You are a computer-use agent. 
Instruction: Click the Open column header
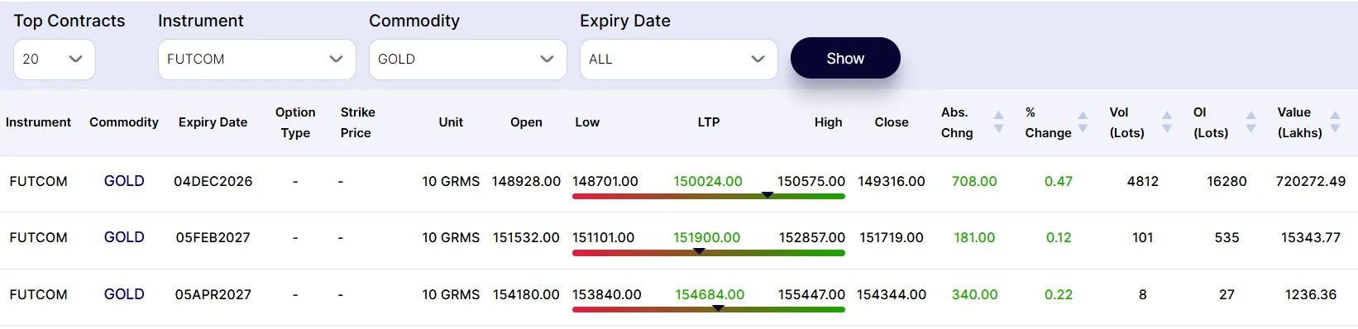pos(526,122)
